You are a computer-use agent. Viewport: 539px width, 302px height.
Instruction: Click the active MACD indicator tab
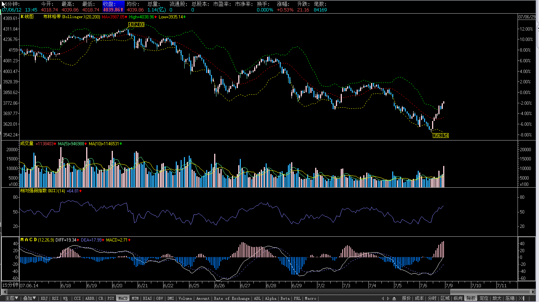coord(123,298)
